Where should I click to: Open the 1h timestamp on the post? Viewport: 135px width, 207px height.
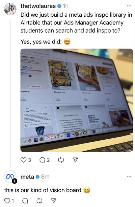(65, 6)
